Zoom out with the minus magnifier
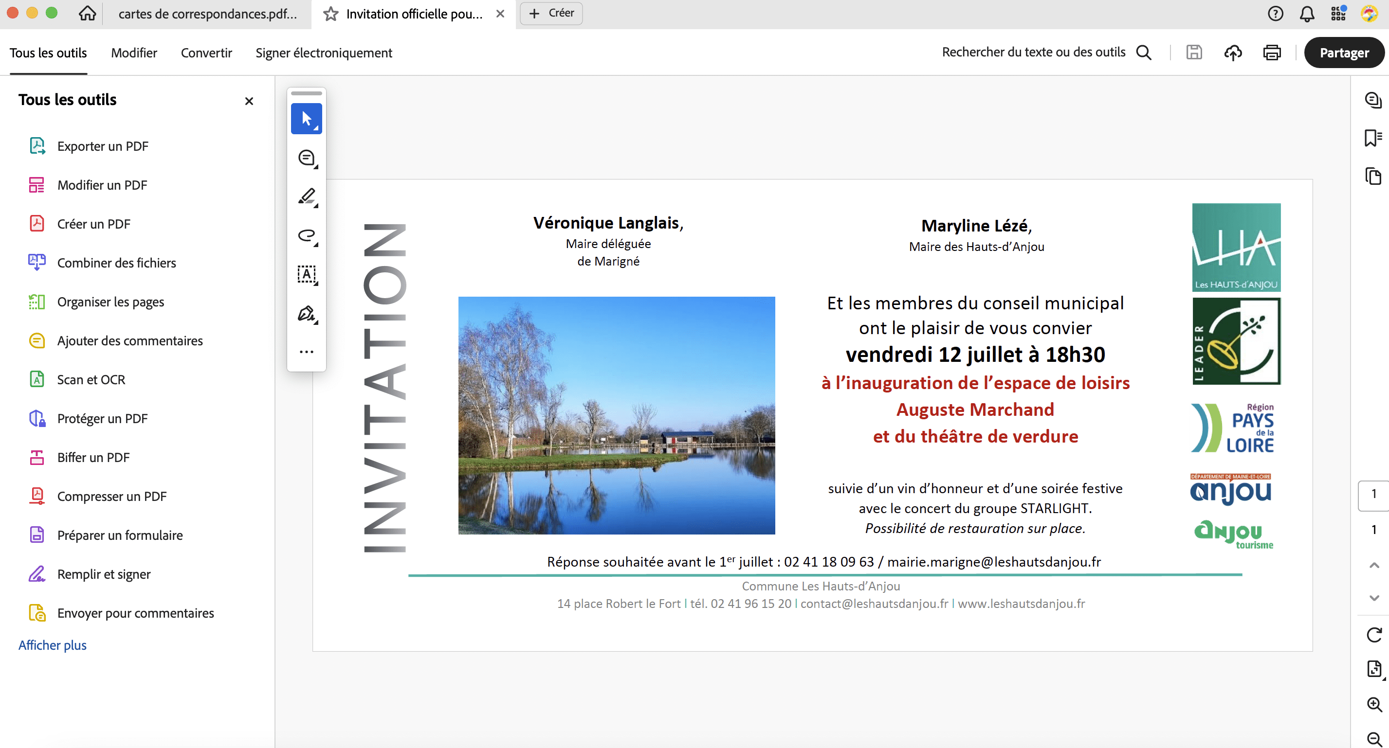The width and height of the screenshot is (1389, 748). point(1374,739)
